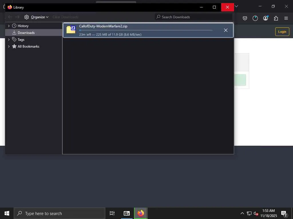Viewport: 293px width, 219px height.
Task: Select All Bookmarks in the sidebar
Action: pyautogui.click(x=28, y=46)
